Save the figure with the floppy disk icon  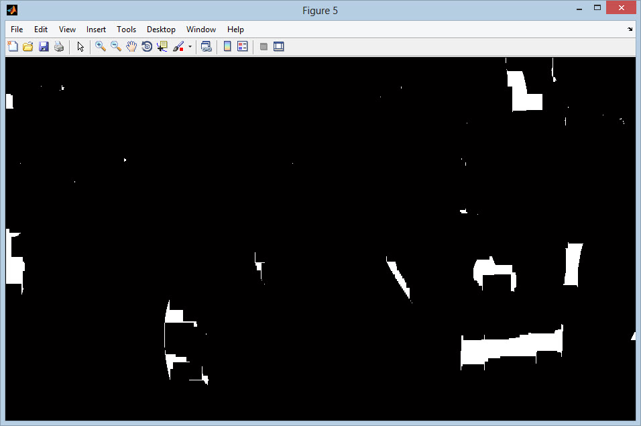tap(44, 46)
